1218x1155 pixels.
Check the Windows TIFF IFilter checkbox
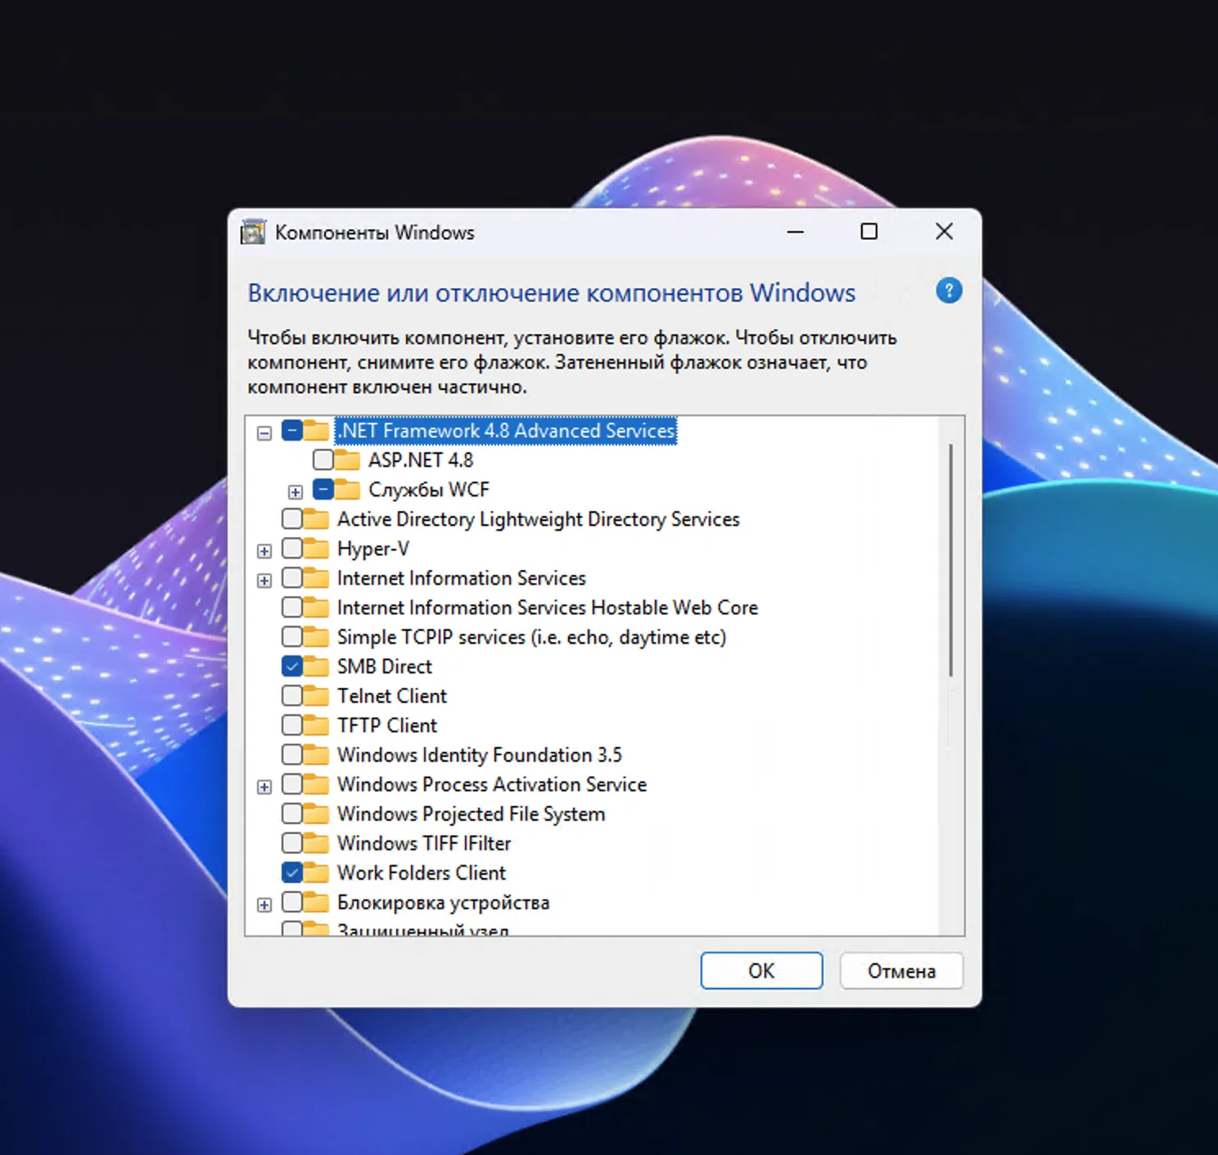click(x=292, y=843)
